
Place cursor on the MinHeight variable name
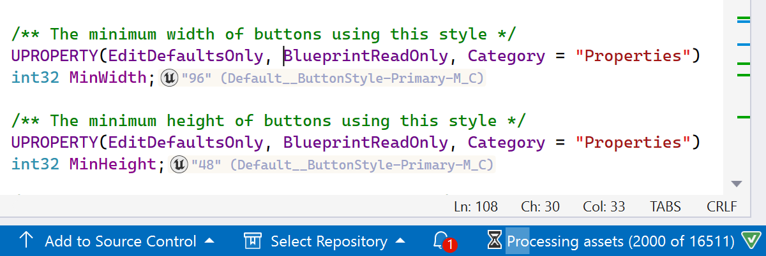coord(112,164)
